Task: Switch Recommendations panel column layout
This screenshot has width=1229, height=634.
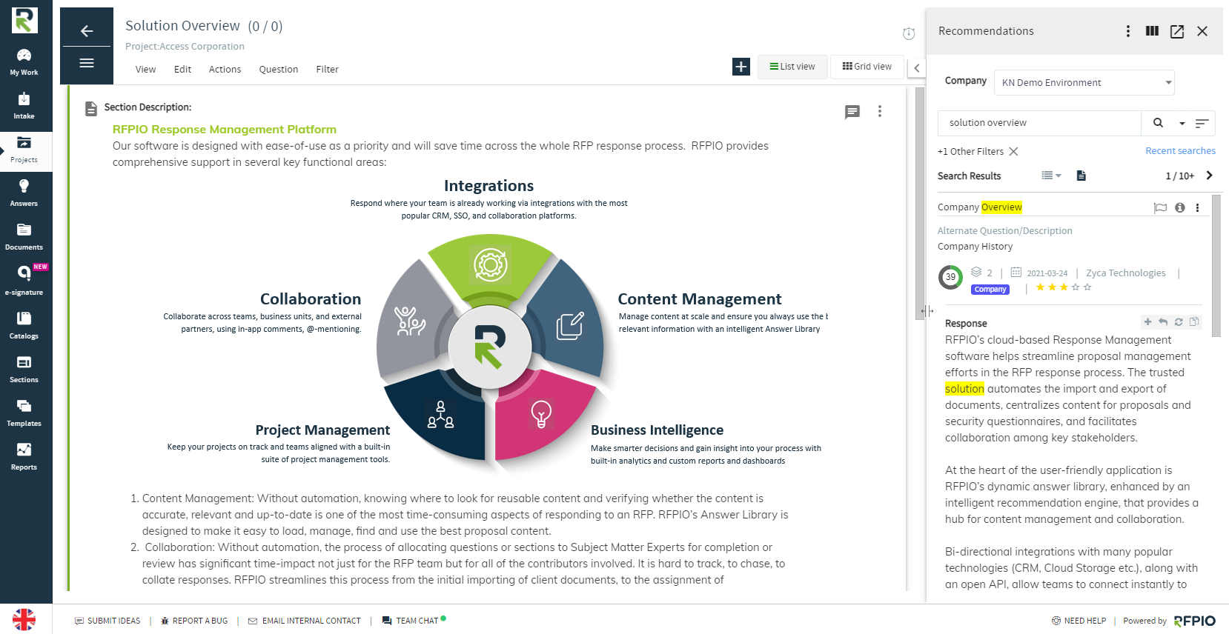Action: tap(1152, 31)
